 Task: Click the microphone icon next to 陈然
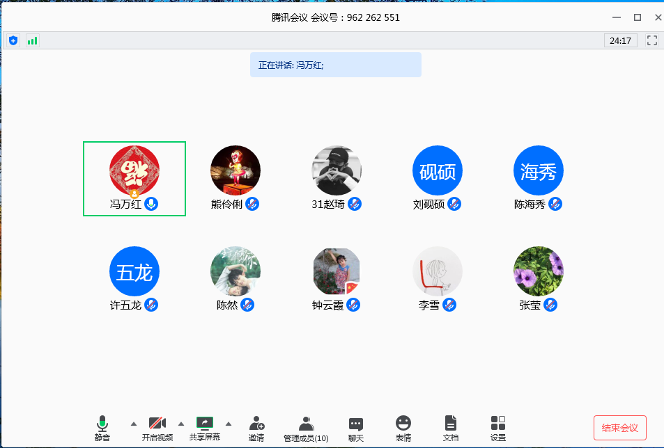[247, 305]
